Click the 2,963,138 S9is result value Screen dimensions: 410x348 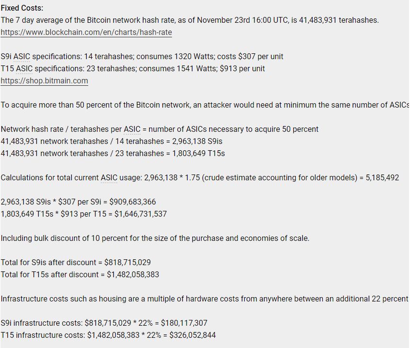coord(197,141)
